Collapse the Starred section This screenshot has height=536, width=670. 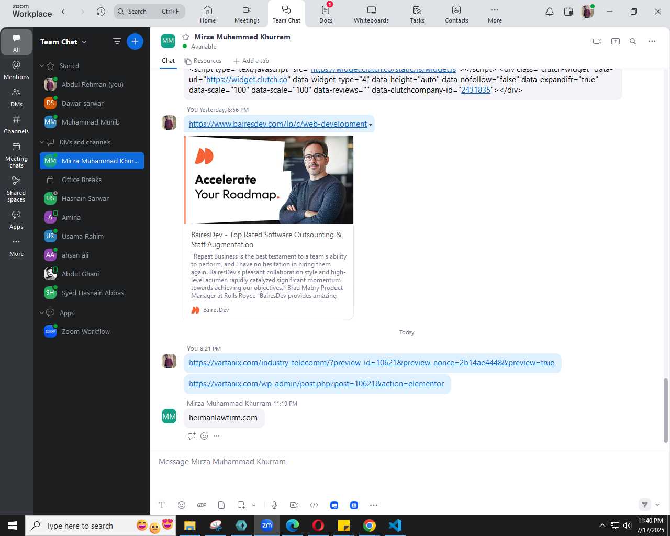click(x=42, y=66)
